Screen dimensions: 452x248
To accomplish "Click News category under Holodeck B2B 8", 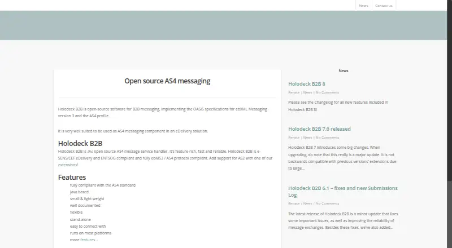I will [307, 92].
